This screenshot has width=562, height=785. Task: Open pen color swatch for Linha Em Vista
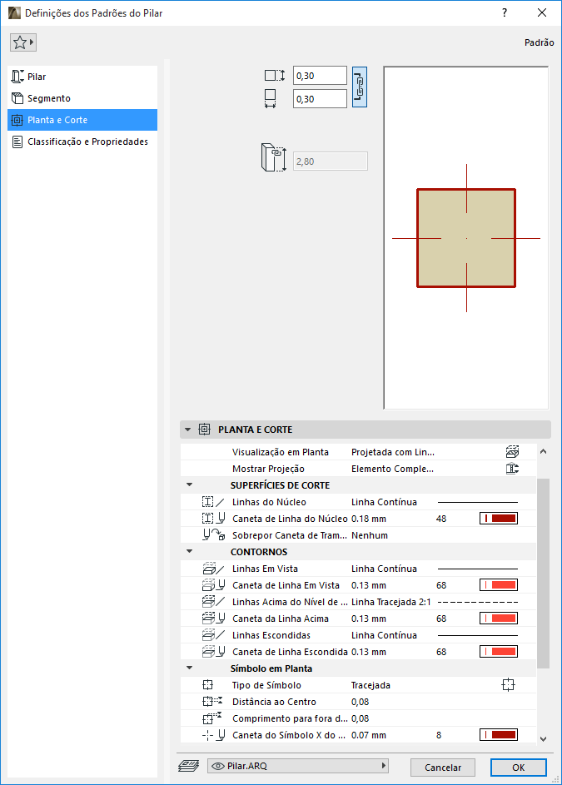pyautogui.click(x=499, y=584)
